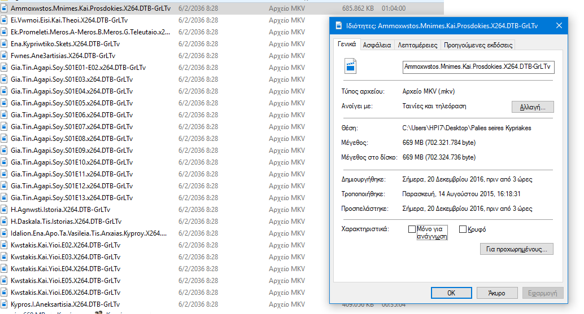The height and width of the screenshot is (314, 584).
Task: Confirm with the OK button
Action: 451,293
